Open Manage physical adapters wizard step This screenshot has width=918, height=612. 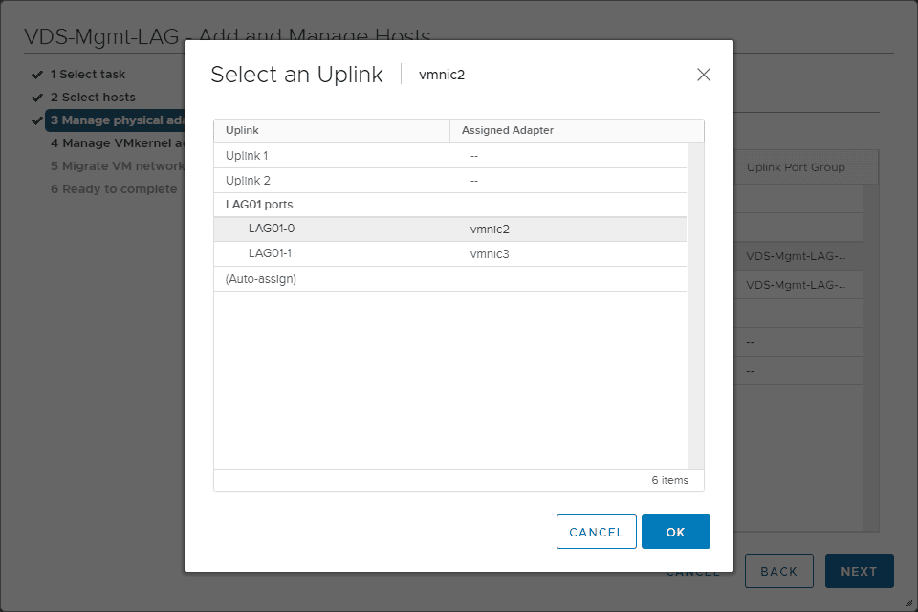point(117,120)
